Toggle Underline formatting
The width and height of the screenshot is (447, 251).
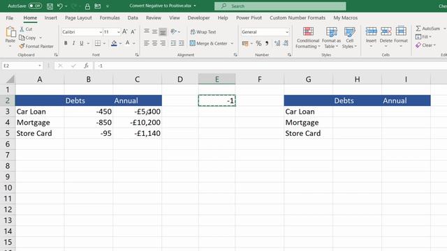point(82,43)
